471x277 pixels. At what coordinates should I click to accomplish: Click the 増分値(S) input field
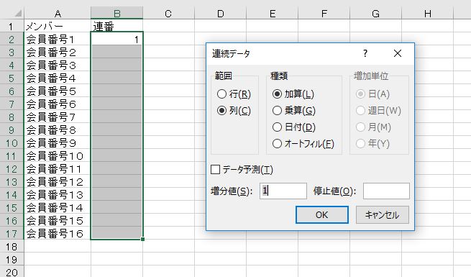click(x=283, y=191)
